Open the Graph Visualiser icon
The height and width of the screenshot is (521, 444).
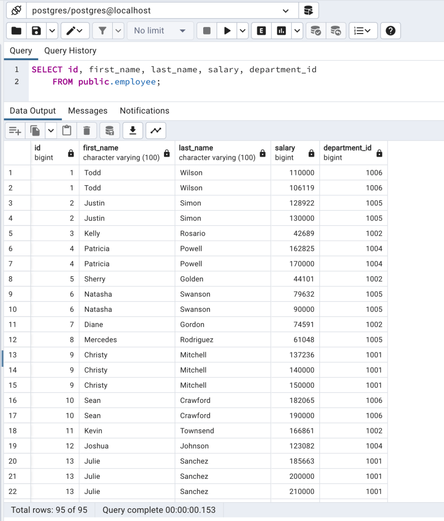tap(156, 131)
